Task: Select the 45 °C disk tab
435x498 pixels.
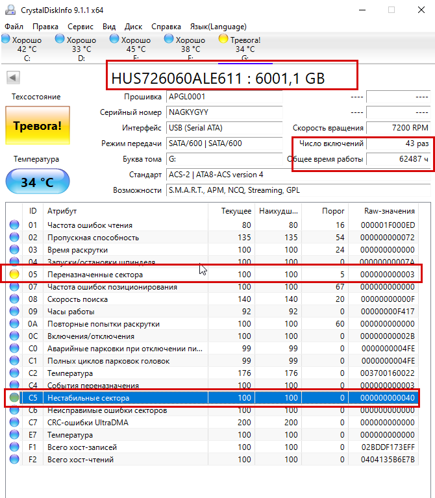Action: 130,48
